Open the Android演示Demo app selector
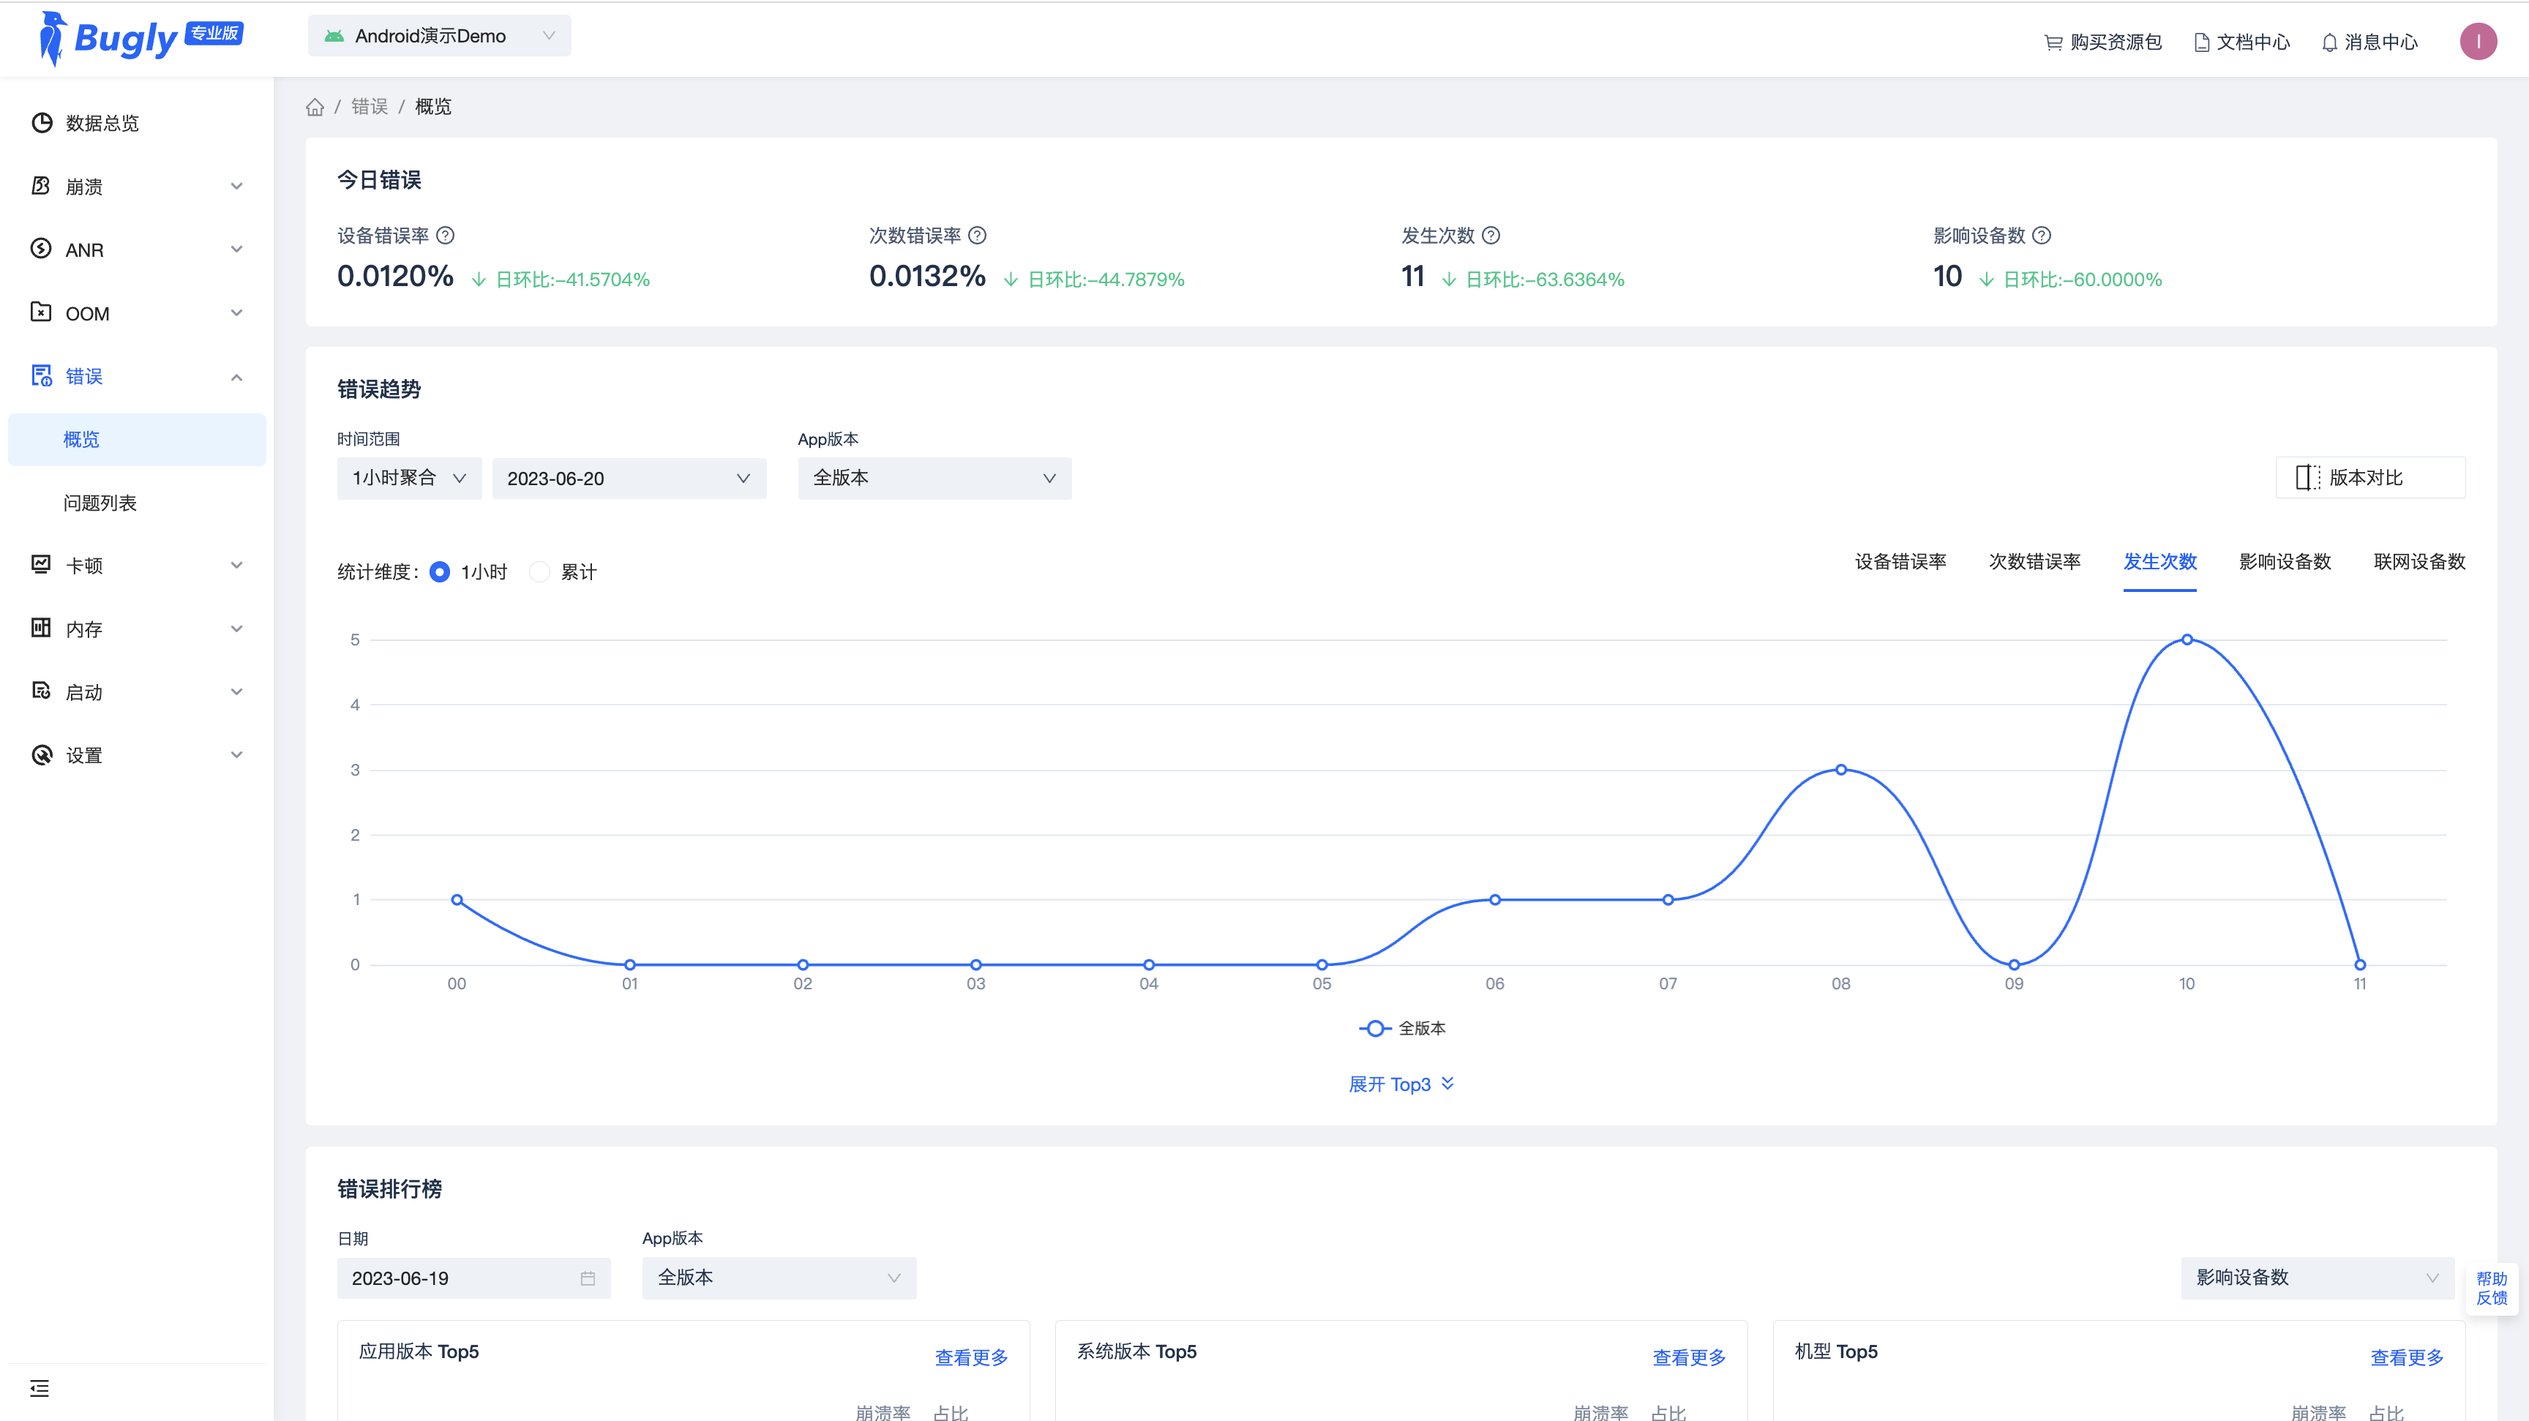Screen dimensions: 2529x1421 coord(440,37)
